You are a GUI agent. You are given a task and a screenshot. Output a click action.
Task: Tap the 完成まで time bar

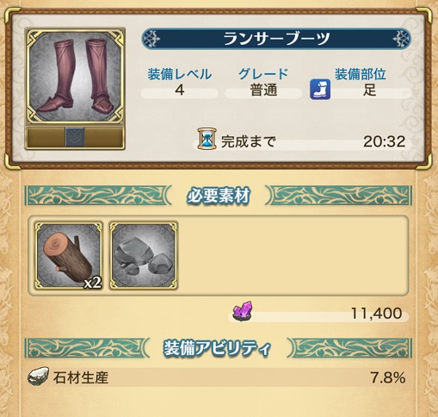[303, 142]
